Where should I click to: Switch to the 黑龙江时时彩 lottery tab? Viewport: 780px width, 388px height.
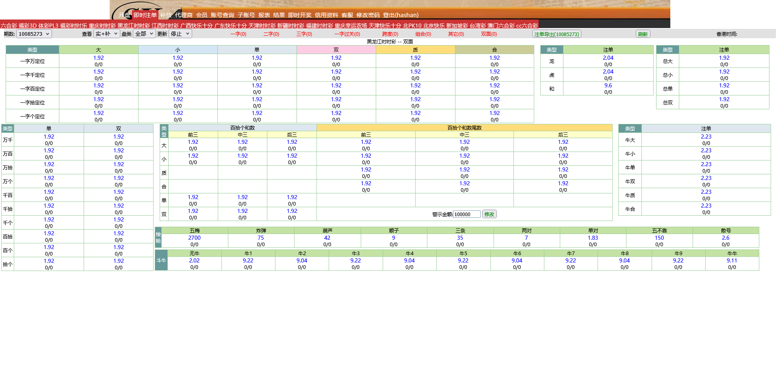click(x=134, y=26)
